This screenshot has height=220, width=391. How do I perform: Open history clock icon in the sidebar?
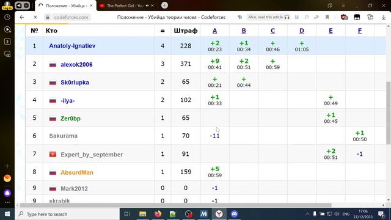(7, 17)
